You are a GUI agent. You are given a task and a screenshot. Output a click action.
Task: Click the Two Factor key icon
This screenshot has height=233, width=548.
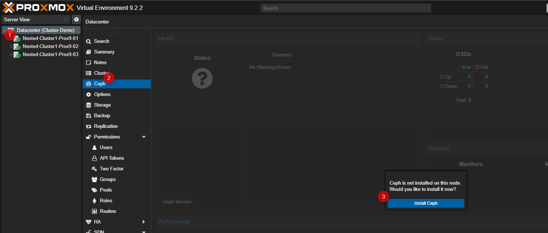(x=94, y=169)
